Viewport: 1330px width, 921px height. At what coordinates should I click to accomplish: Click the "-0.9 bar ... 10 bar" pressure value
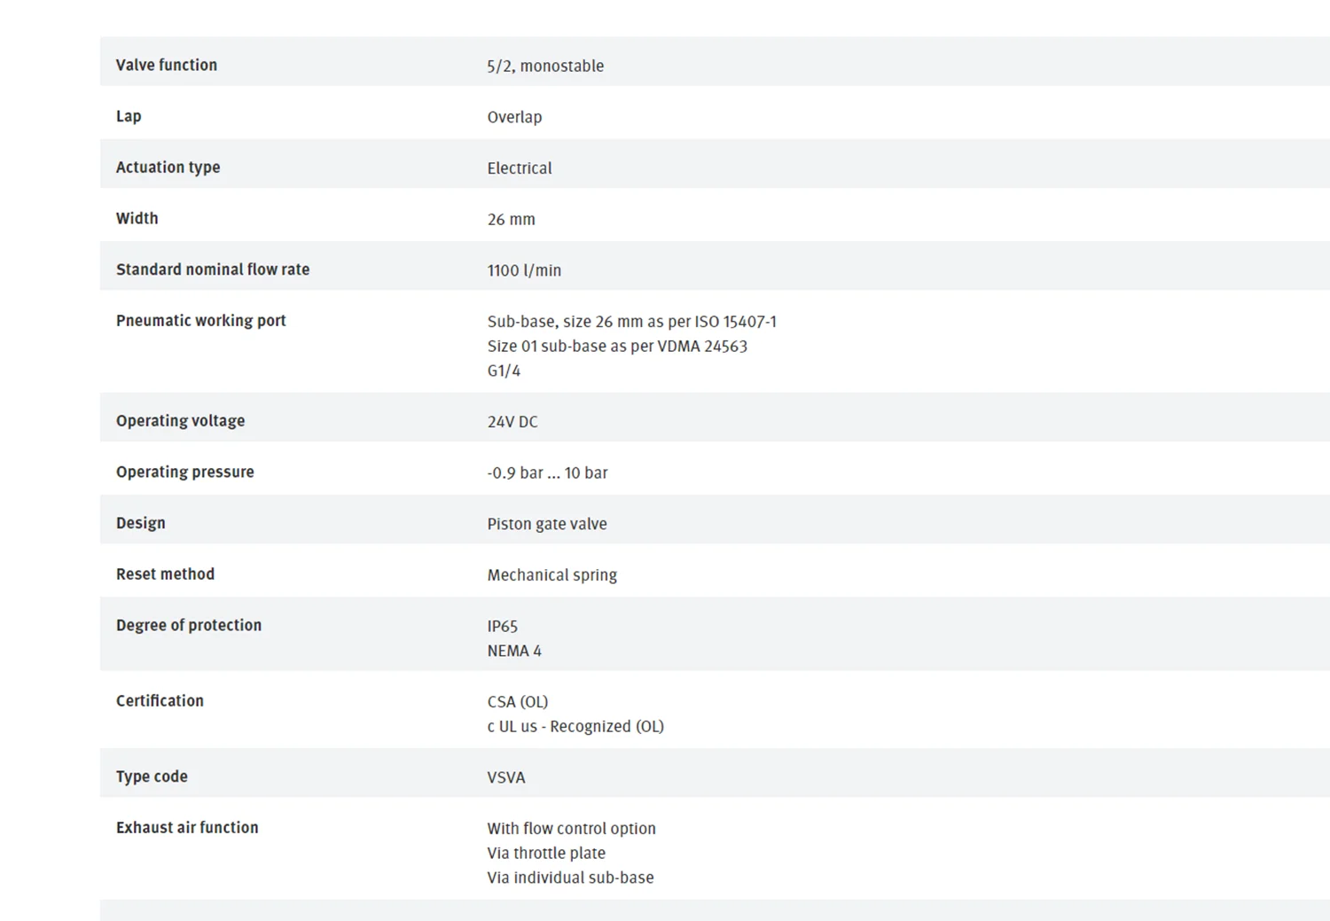[547, 473]
